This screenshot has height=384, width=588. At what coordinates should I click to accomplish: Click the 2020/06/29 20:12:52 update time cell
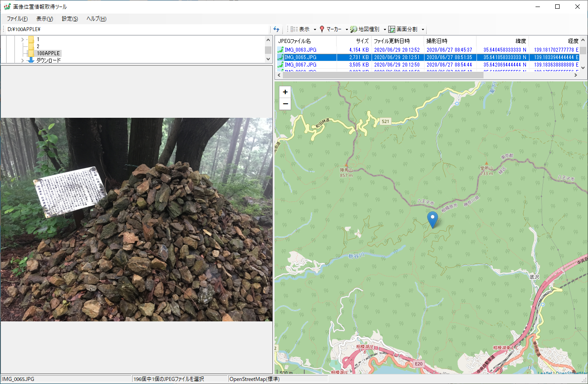[397, 50]
